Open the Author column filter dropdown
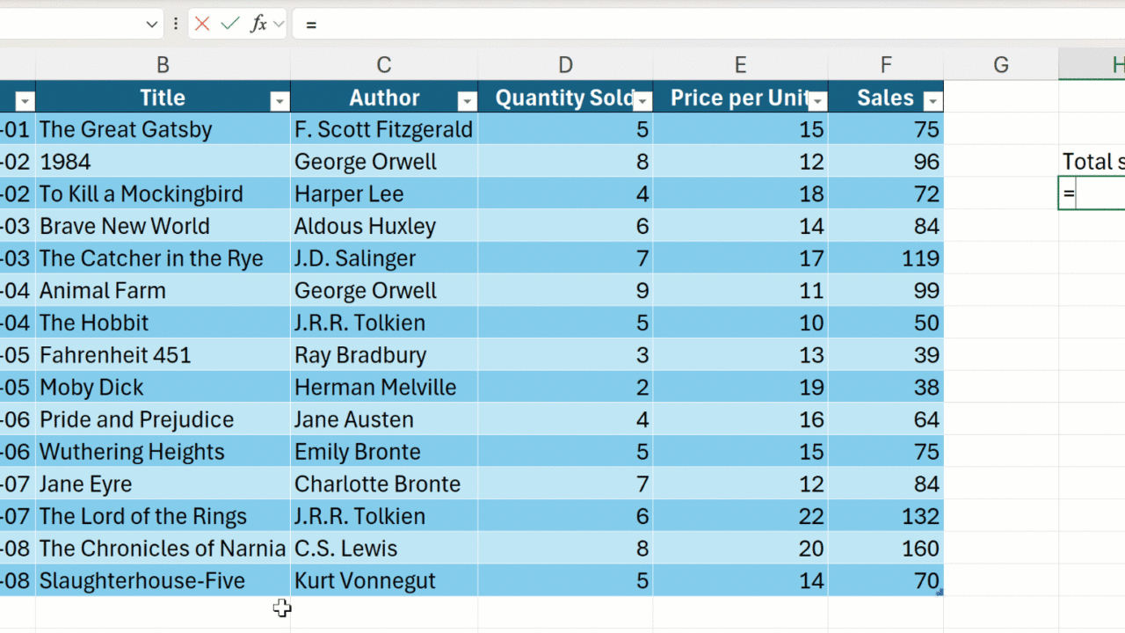1125x633 pixels. (x=467, y=101)
